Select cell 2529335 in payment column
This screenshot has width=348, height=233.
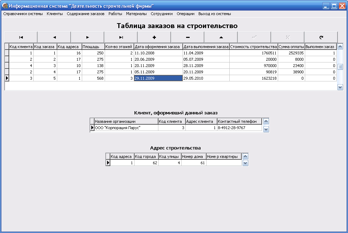click(291, 53)
